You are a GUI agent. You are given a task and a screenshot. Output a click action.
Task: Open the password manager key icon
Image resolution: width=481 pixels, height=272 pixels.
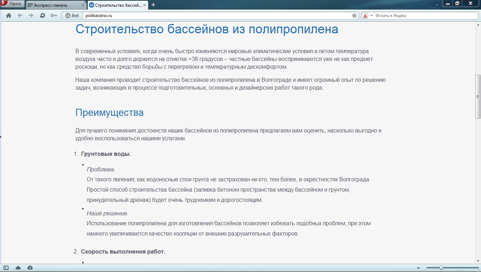[x=54, y=16]
